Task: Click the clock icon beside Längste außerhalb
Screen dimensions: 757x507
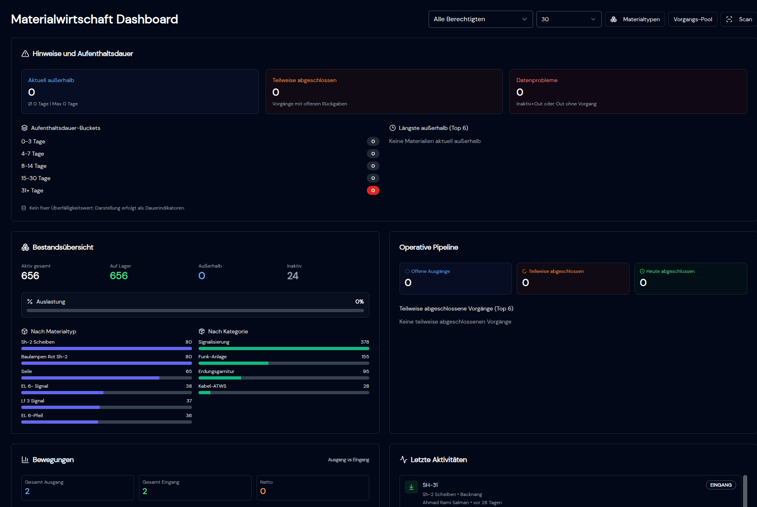Action: coord(393,128)
